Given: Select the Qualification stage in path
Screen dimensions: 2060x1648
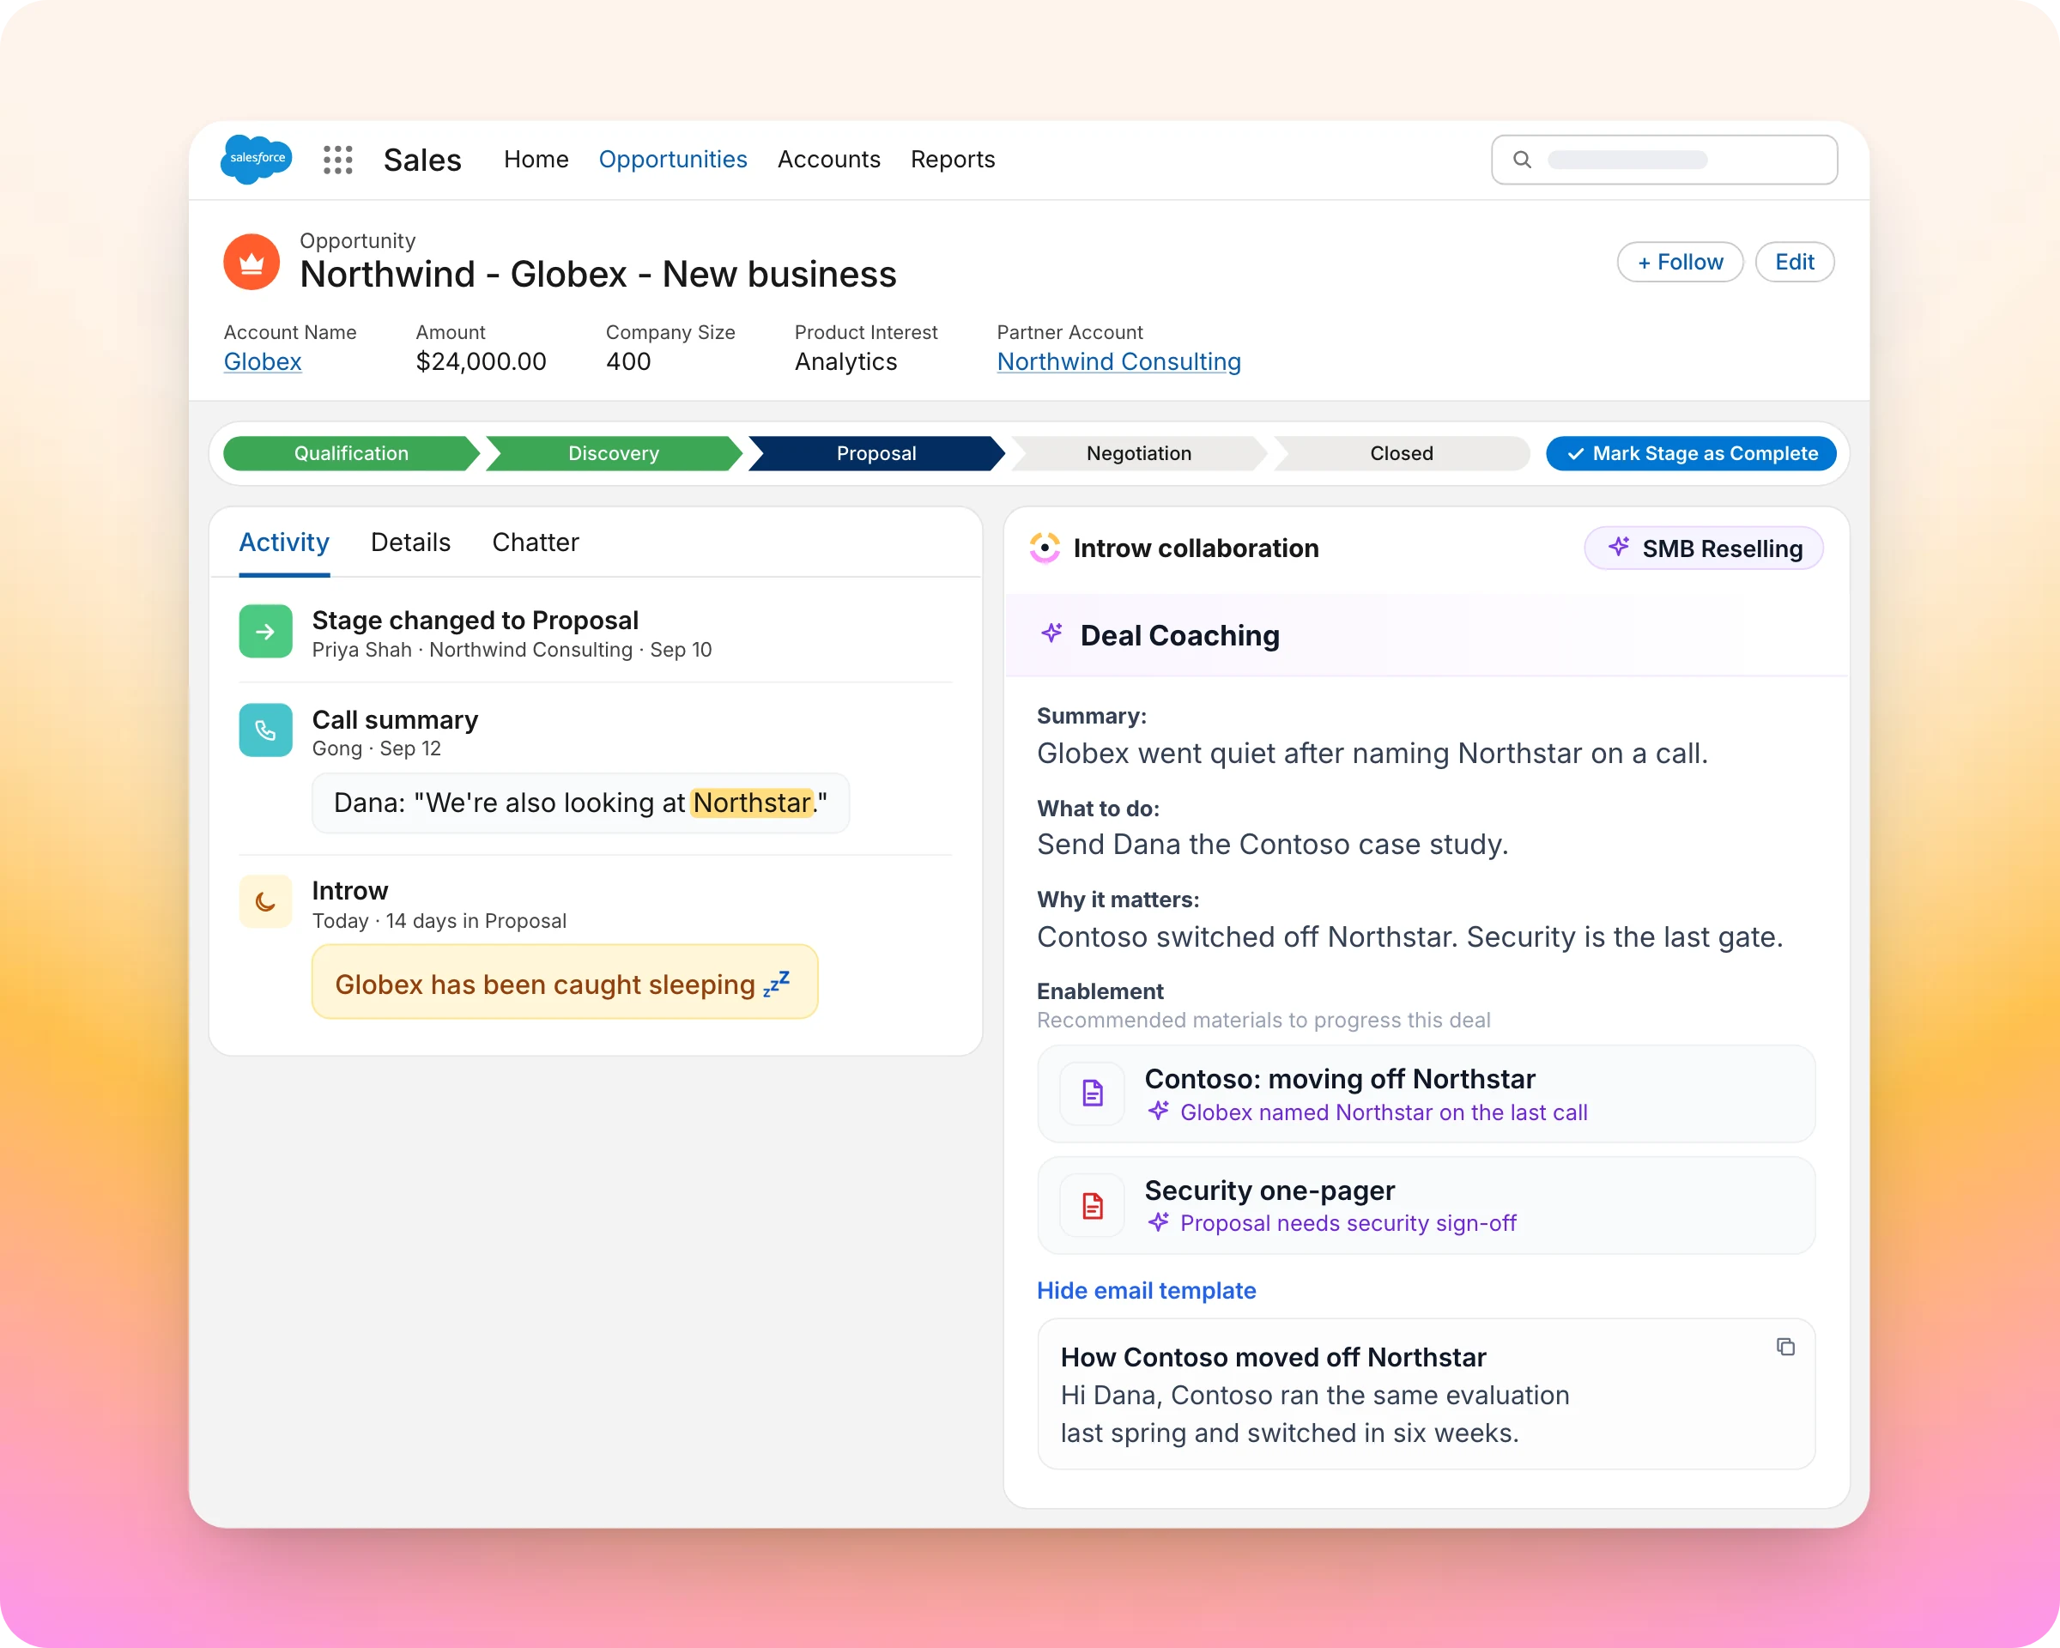Looking at the screenshot, I should point(351,454).
